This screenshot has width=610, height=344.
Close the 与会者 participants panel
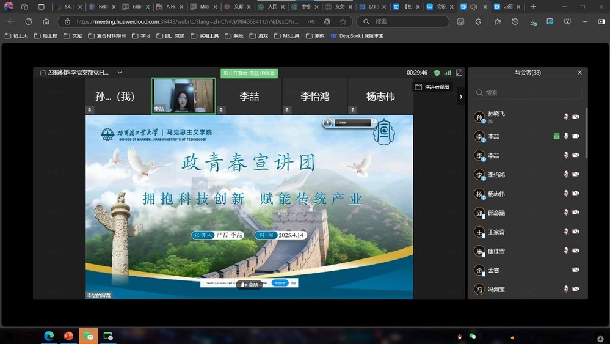579,73
